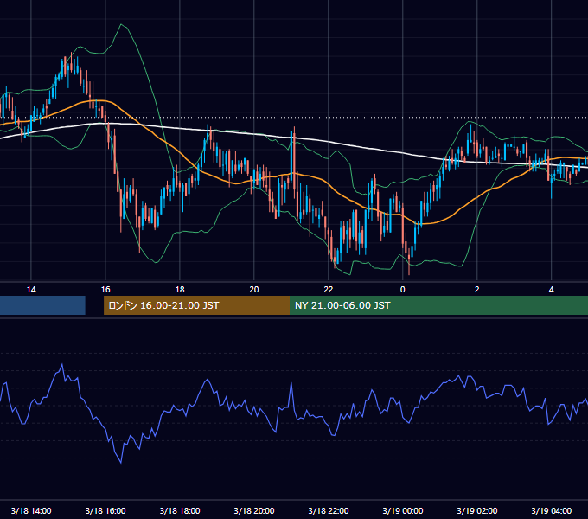
Task: Click the NY 21:00-06:00 JST session bar
Action: click(x=438, y=305)
